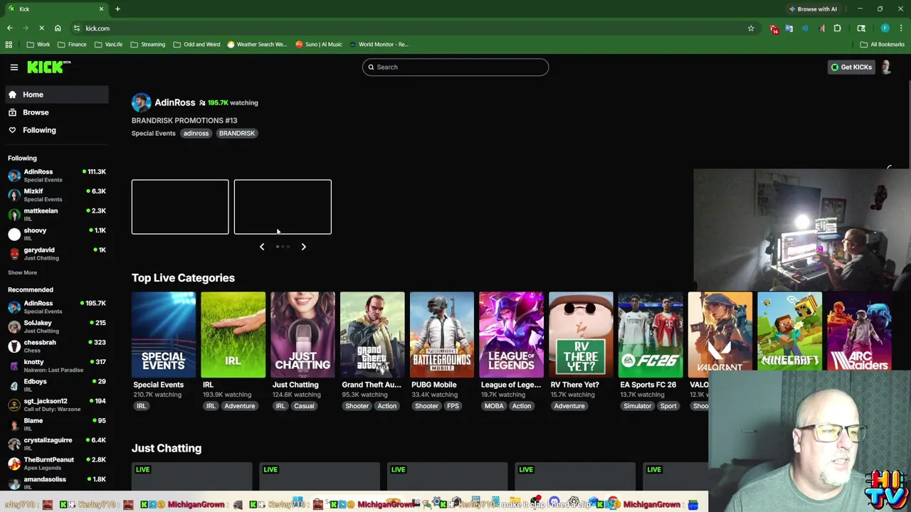
Task: Open the user profile avatar menu
Action: coord(886,67)
